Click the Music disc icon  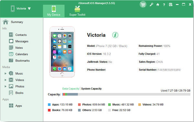(11, 73)
